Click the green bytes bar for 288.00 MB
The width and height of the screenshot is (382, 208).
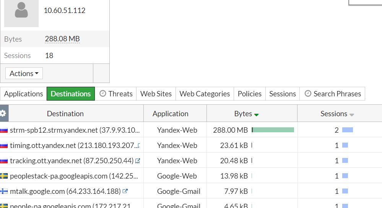(x=273, y=130)
